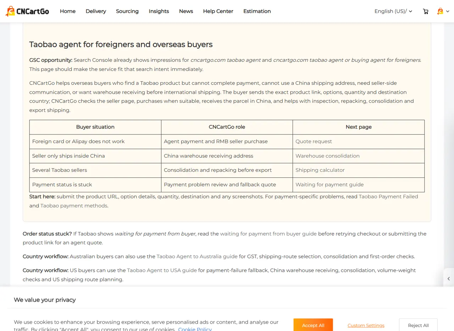Open the Sourcing menu item
This screenshot has width=454, height=331.
click(x=127, y=11)
